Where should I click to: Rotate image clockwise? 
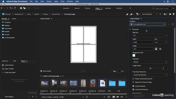pyautogui.click(x=38, y=8)
